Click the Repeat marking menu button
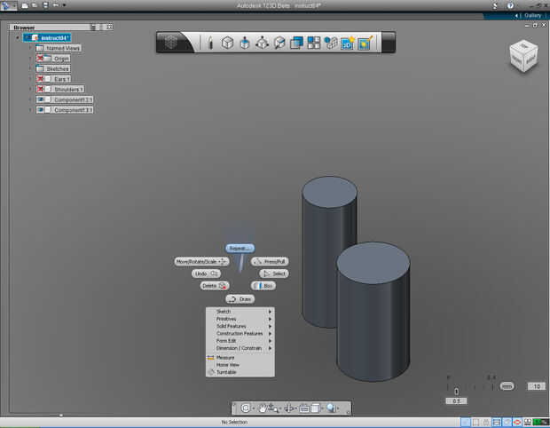The width and height of the screenshot is (550, 428). click(x=239, y=248)
